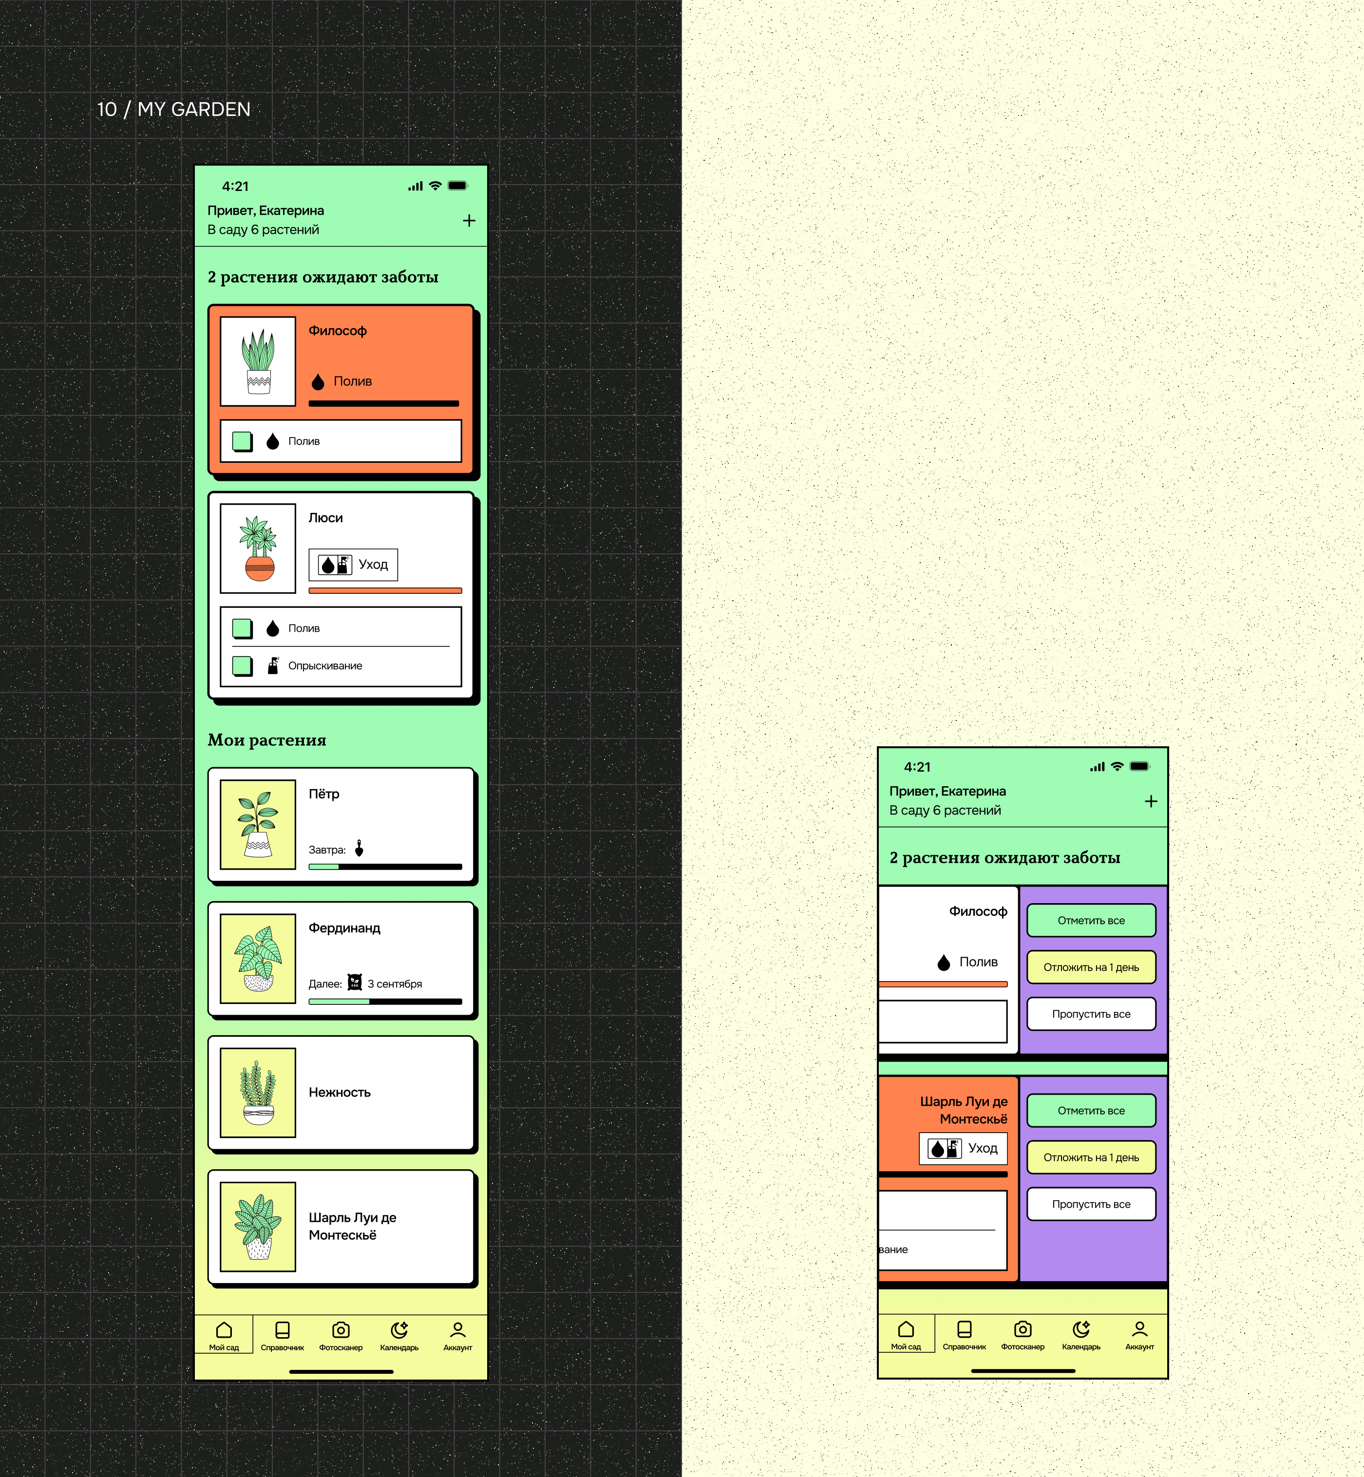Click the progress bar on Пётр card

[384, 867]
